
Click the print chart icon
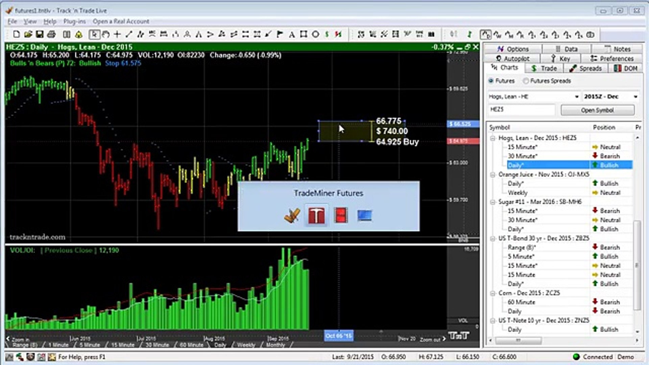click(51, 34)
